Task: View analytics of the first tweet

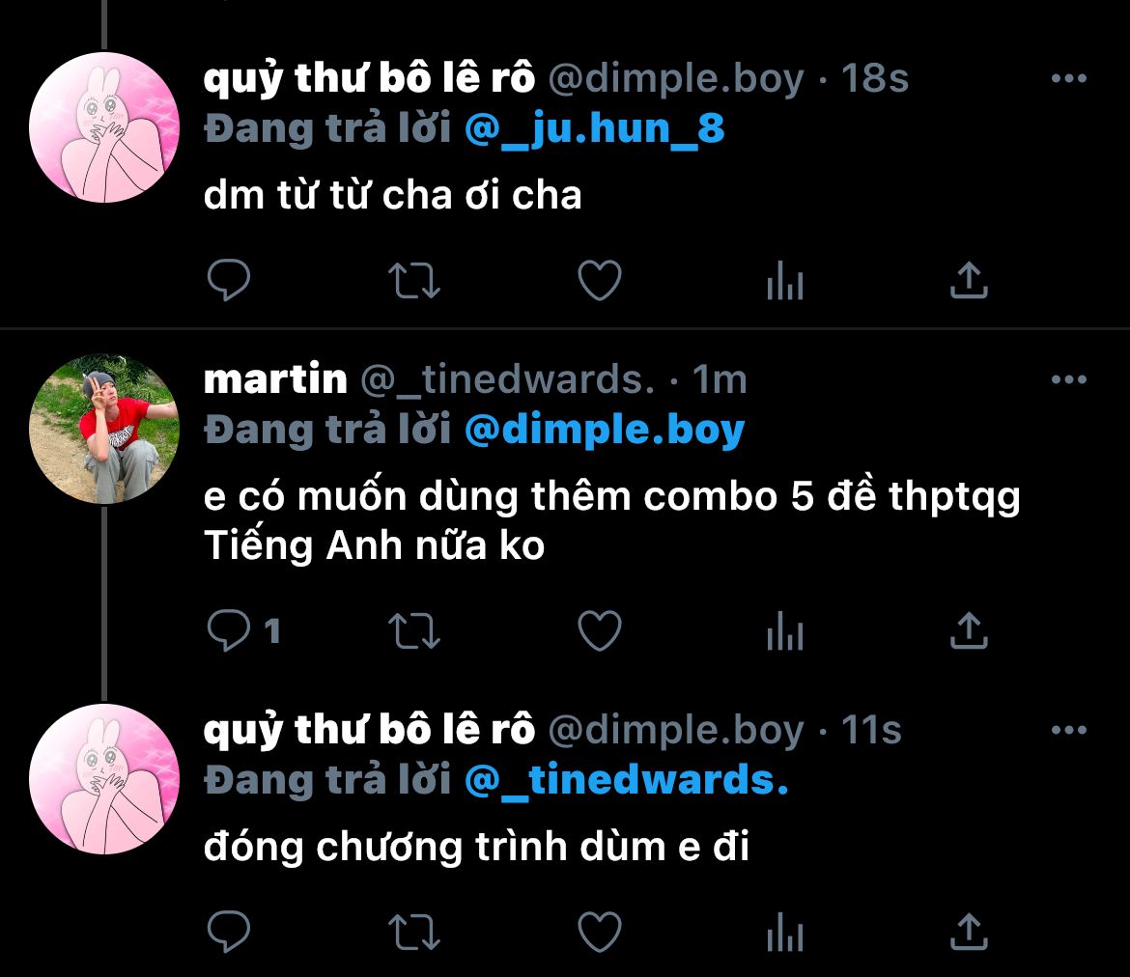Action: point(785,280)
